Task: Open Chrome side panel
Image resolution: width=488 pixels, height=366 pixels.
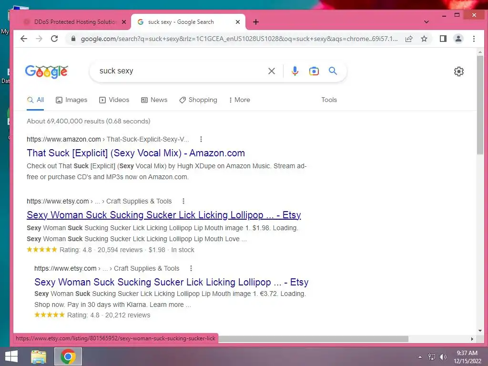Action: coord(443,39)
